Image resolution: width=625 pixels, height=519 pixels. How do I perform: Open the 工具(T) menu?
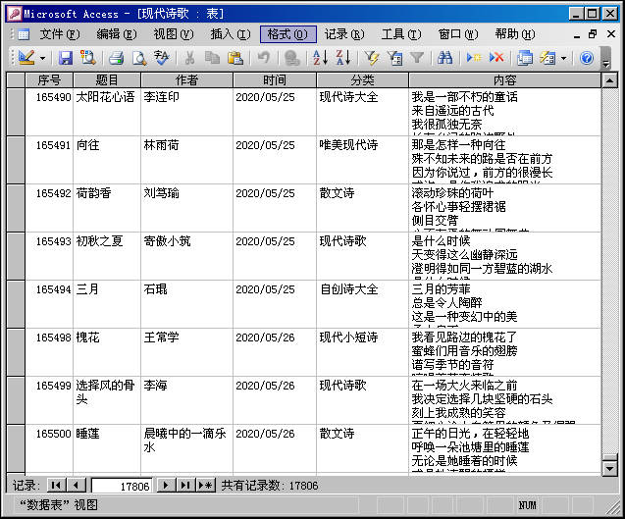(x=401, y=34)
